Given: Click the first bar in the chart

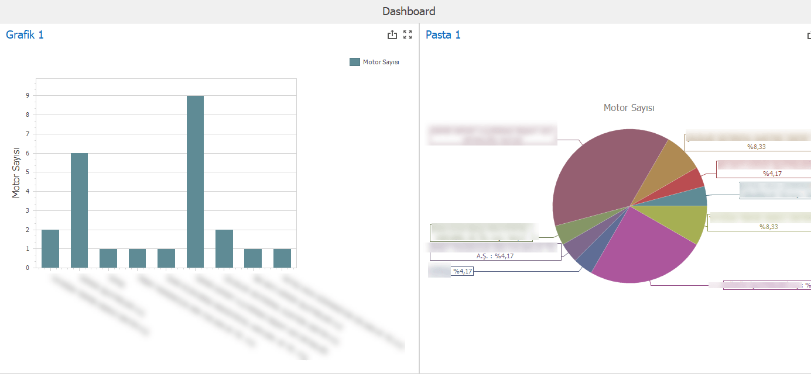Looking at the screenshot, I should coord(50,248).
